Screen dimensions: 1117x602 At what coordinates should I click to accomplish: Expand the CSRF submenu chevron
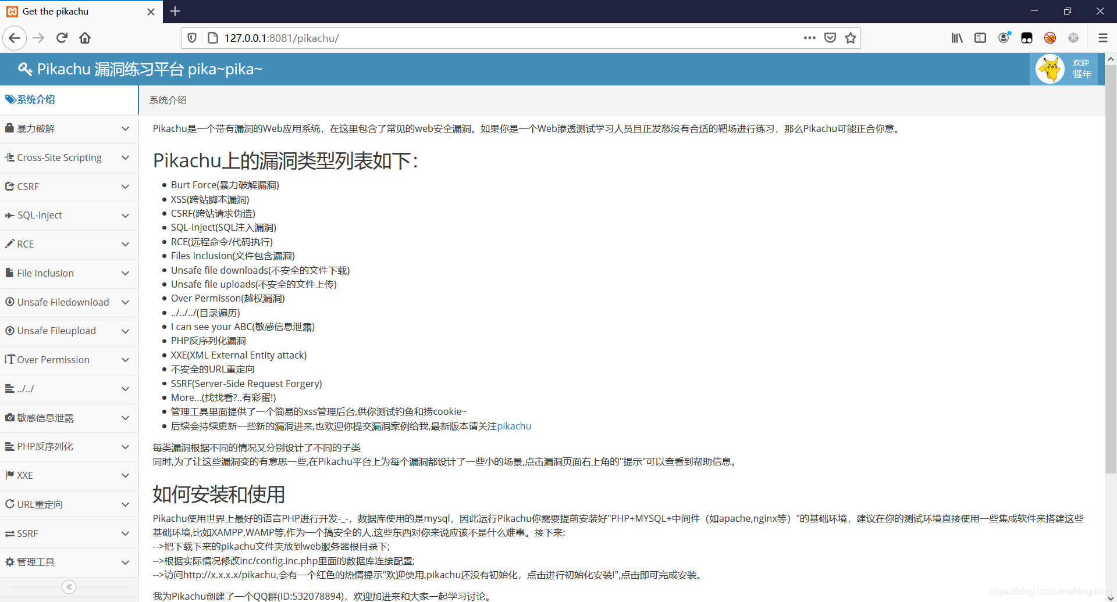point(125,187)
